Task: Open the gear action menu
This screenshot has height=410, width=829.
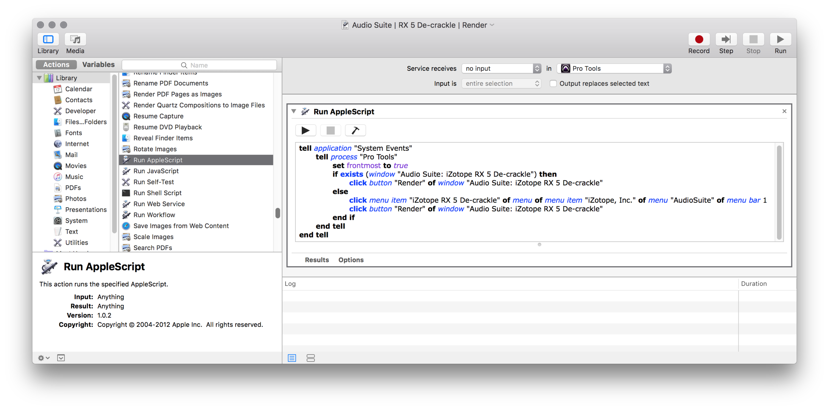Action: pyautogui.click(x=43, y=358)
